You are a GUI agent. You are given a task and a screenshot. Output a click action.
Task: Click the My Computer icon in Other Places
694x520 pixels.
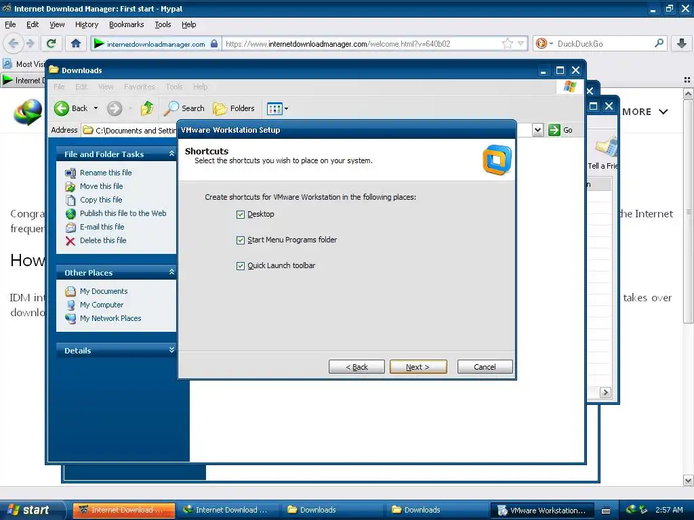pos(70,305)
